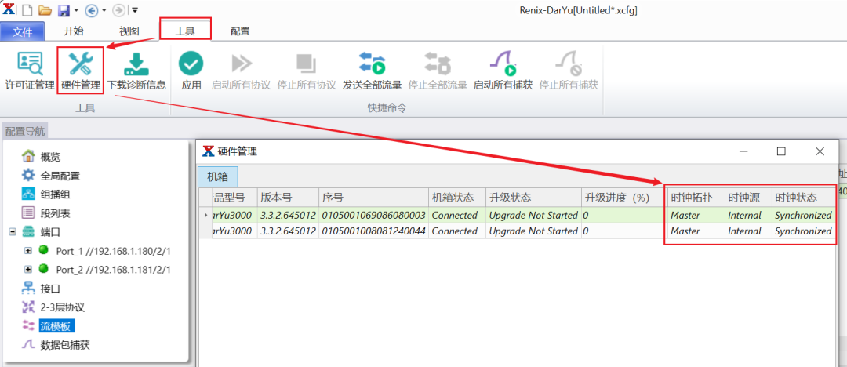Select 流模板 in navigation tree

[57, 325]
